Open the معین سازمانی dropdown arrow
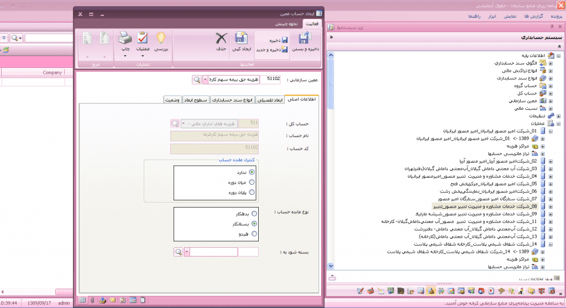566x308 pixels. click(x=206, y=79)
